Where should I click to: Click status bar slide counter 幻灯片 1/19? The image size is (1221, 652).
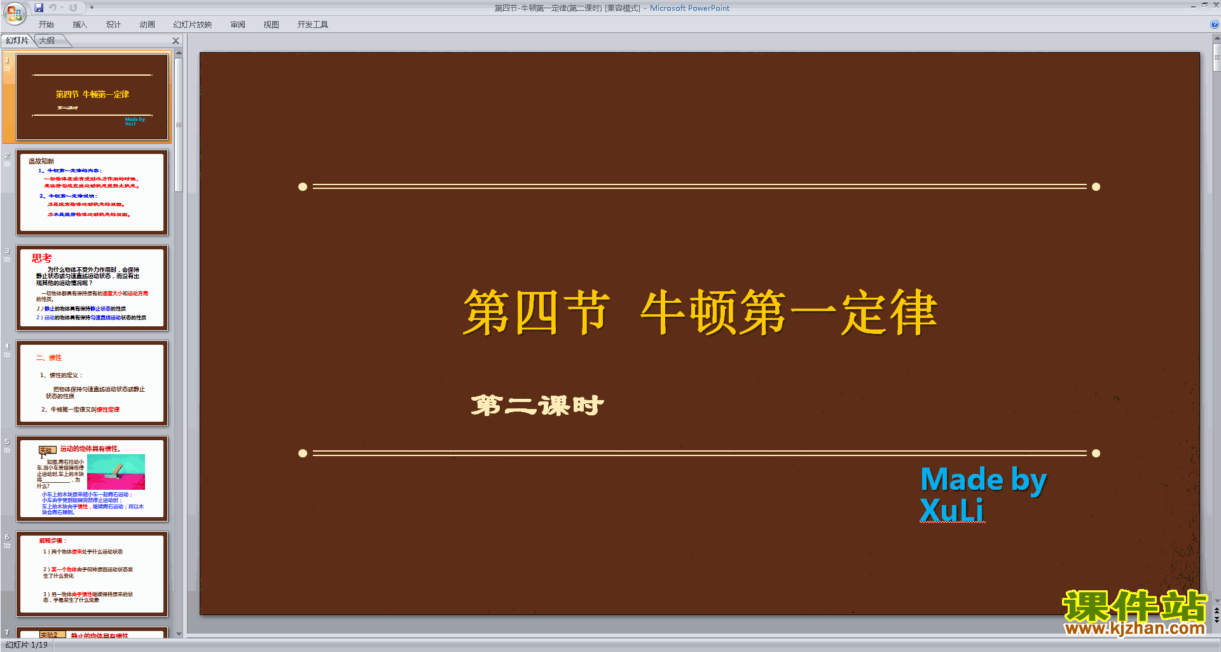27,645
